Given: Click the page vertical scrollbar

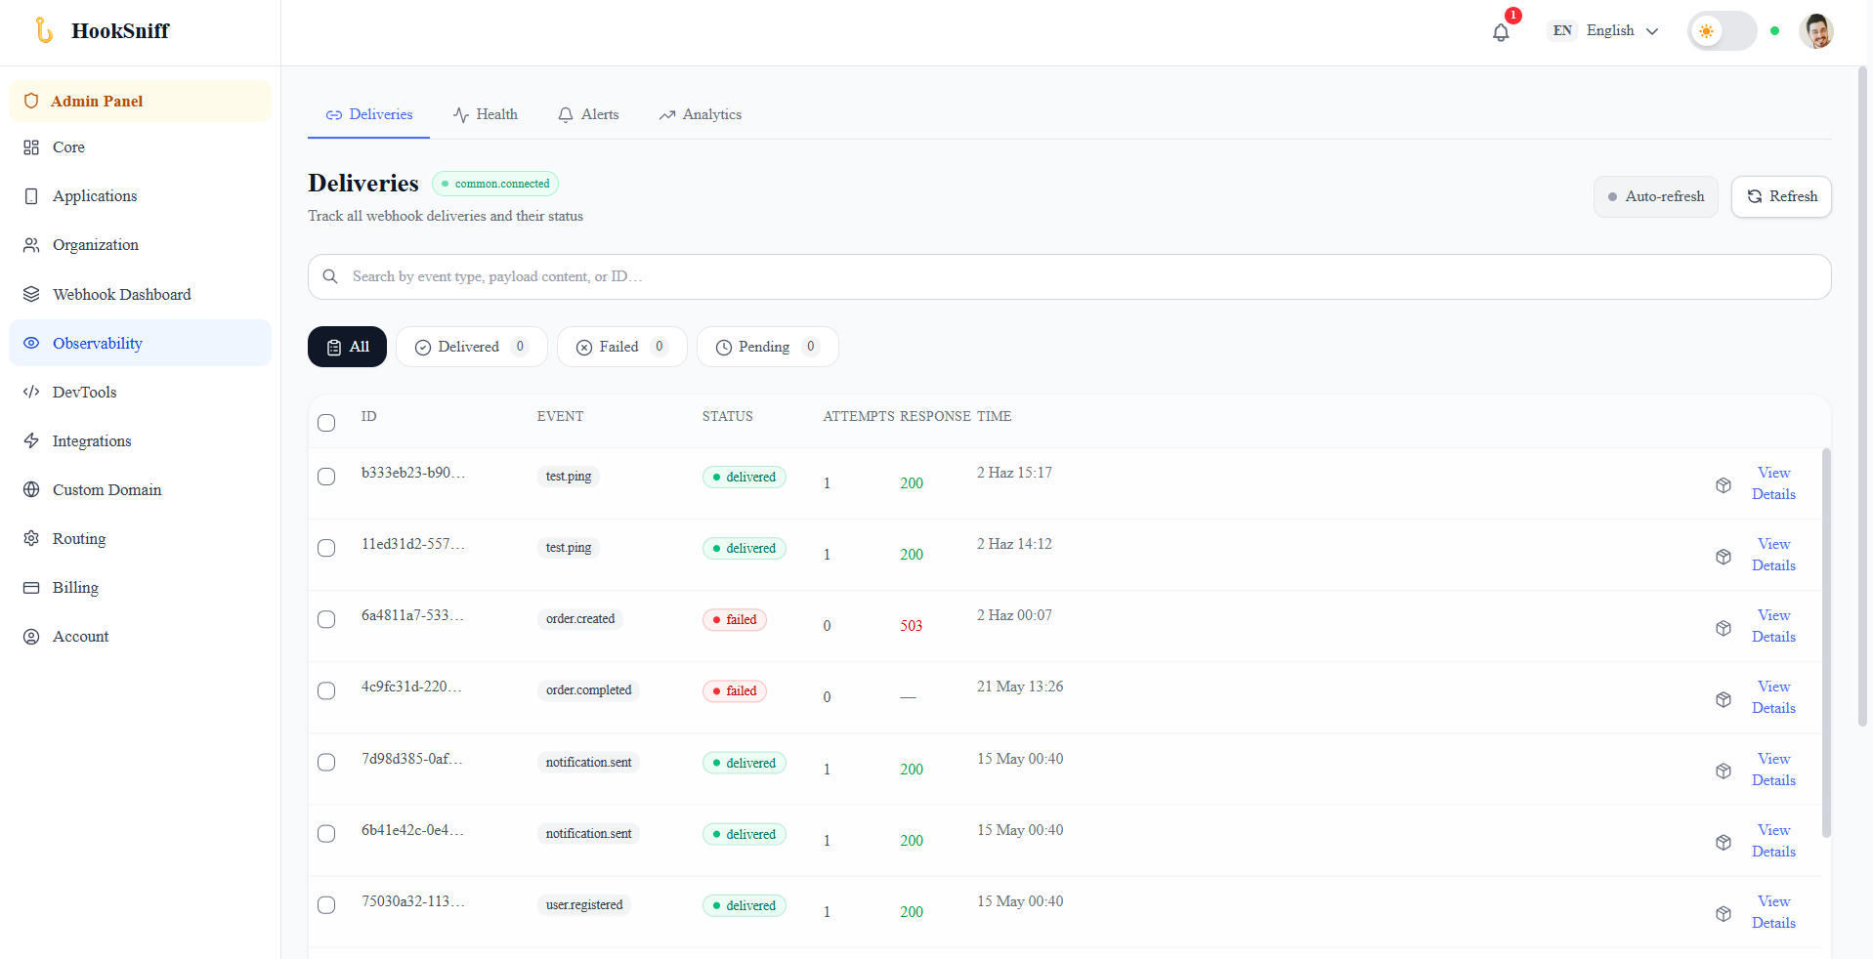Looking at the screenshot, I should pyautogui.click(x=1862, y=396).
